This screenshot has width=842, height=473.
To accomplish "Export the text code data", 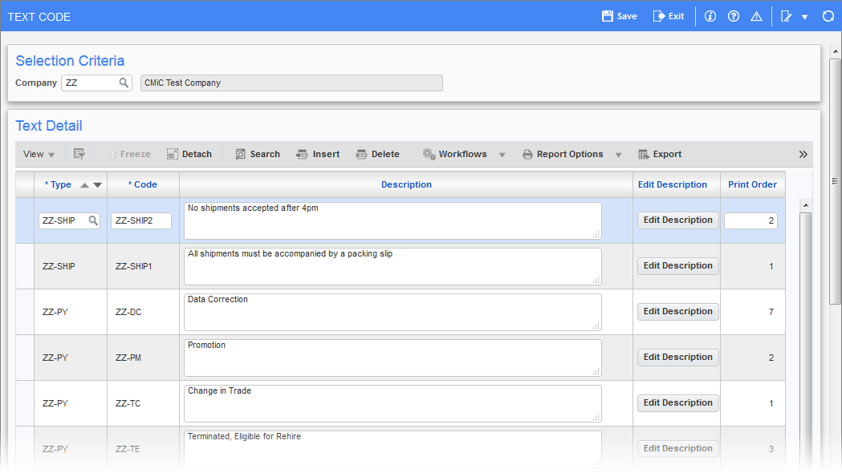I will pyautogui.click(x=660, y=154).
